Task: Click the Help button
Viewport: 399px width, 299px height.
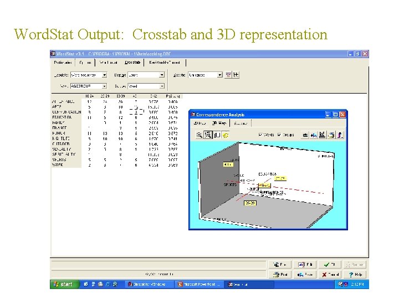Action: pyautogui.click(x=355, y=275)
